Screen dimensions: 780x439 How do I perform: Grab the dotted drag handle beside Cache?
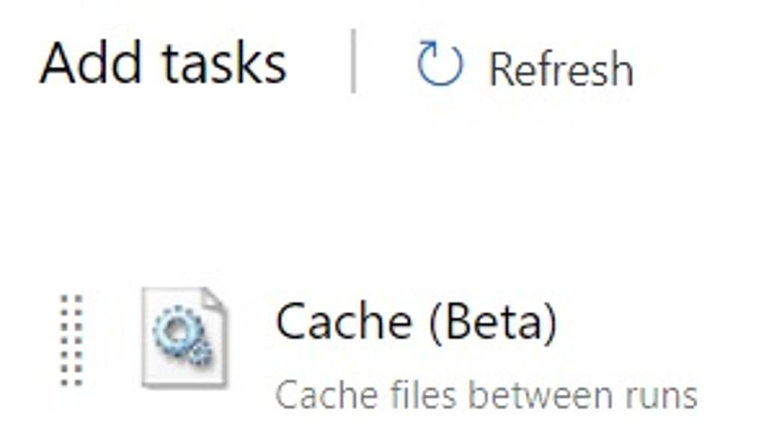[x=71, y=340]
